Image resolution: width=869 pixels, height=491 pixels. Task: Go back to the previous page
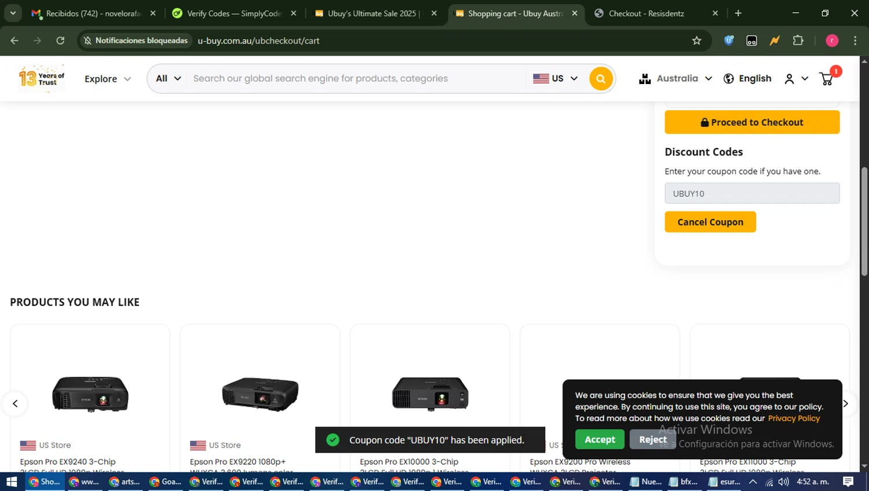(14, 41)
